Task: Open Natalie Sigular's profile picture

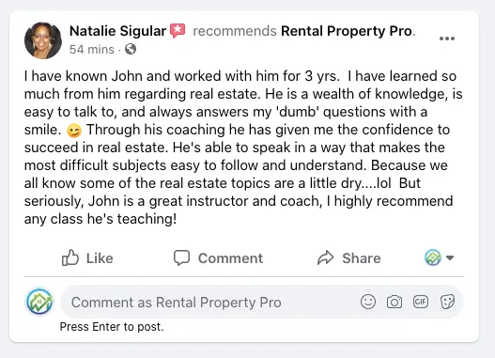Action: pos(43,40)
